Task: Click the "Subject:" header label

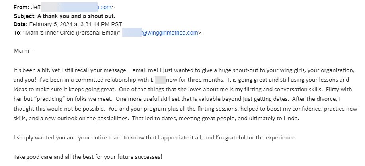Action: [25, 16]
